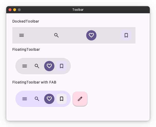
Task: Minimize the Toolbar window with yellow button
Action: 15,10
